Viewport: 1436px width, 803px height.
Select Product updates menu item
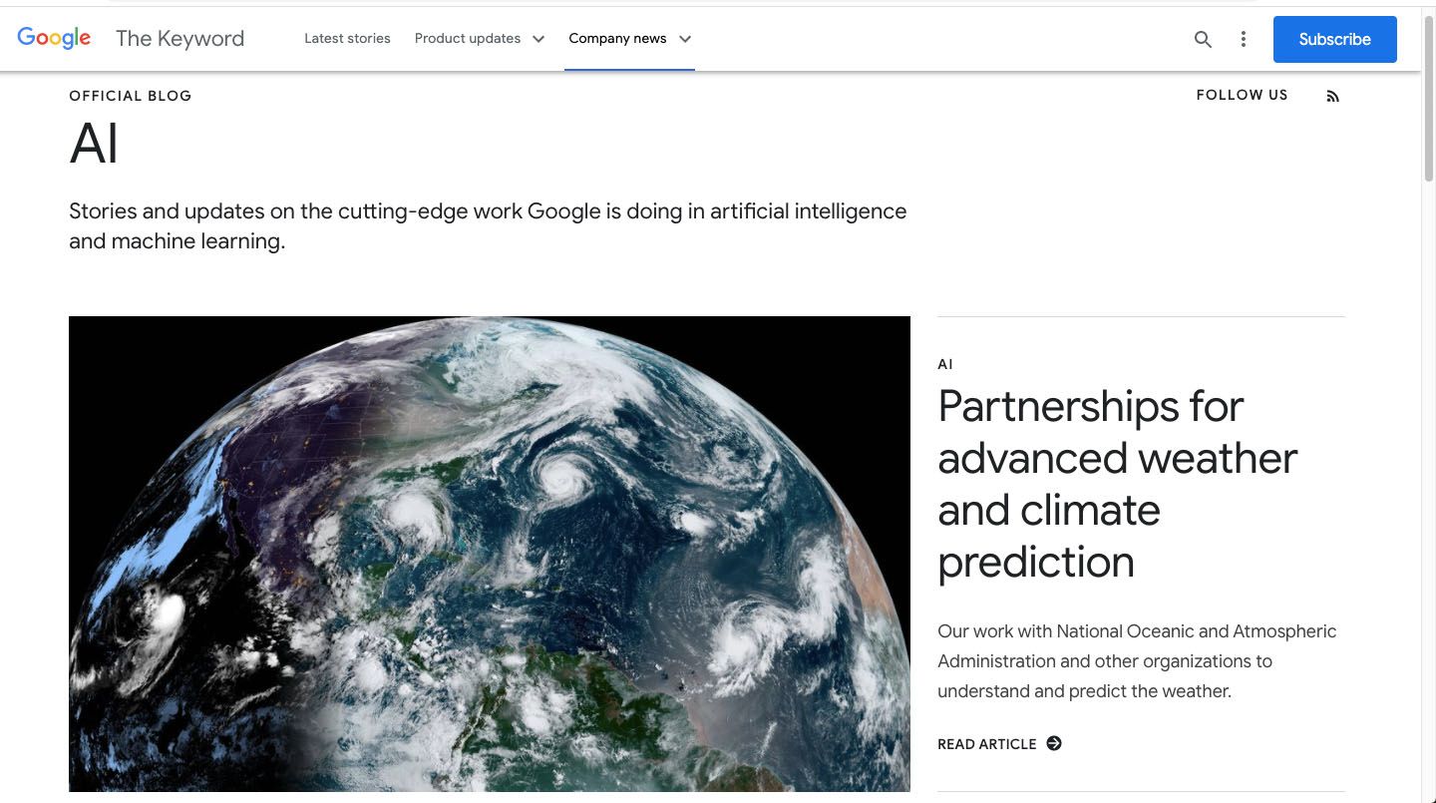[468, 38]
